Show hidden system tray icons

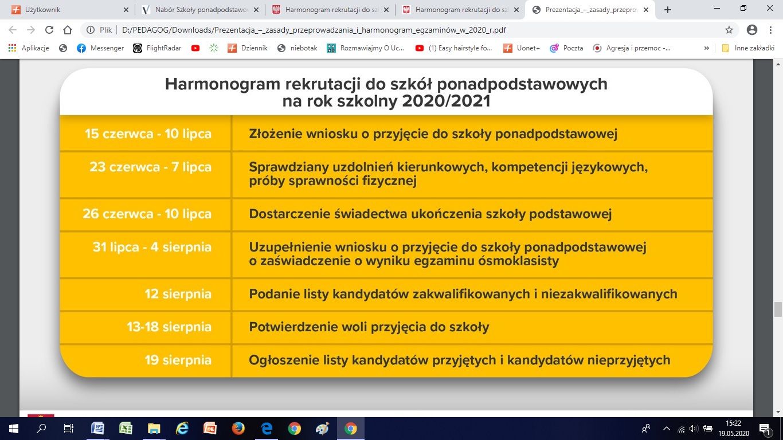tap(666, 429)
